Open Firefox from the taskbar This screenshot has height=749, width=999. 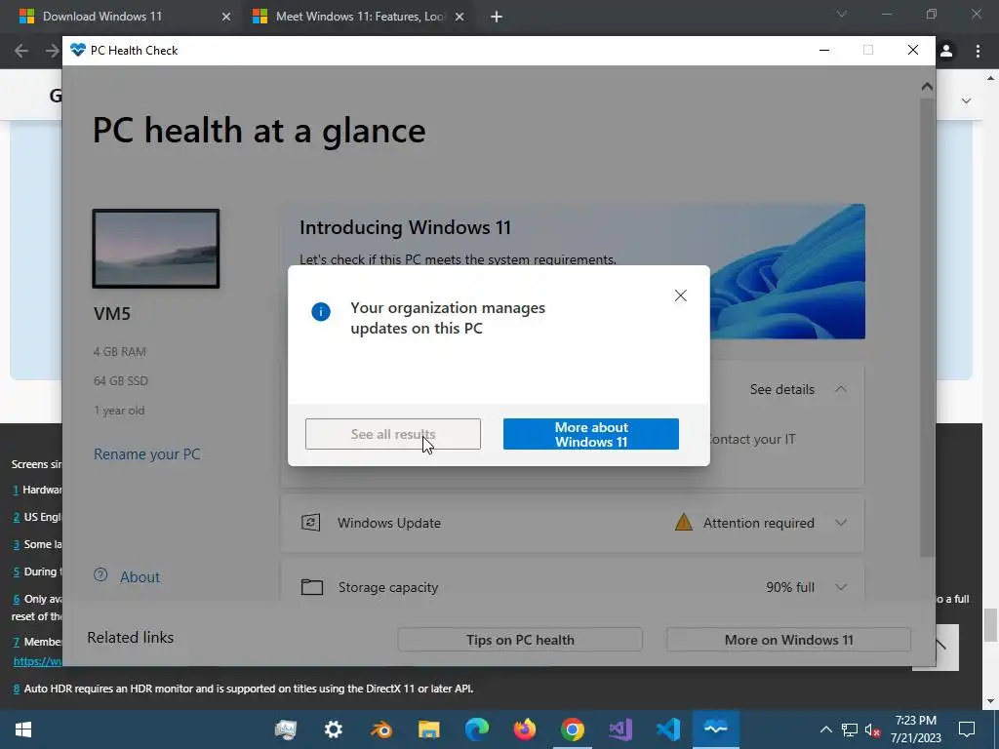click(x=524, y=729)
